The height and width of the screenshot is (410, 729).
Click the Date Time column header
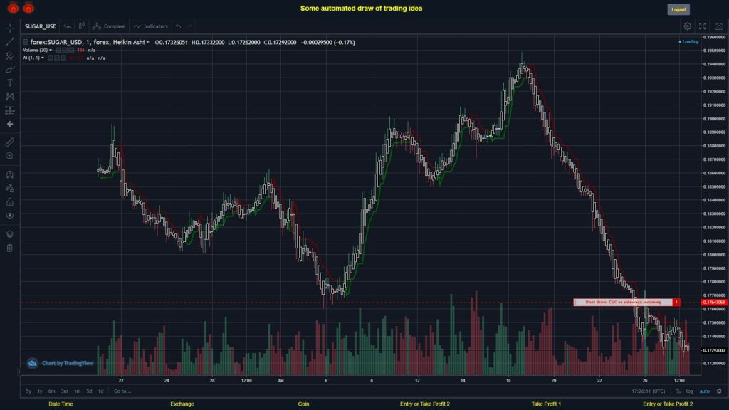(61, 404)
